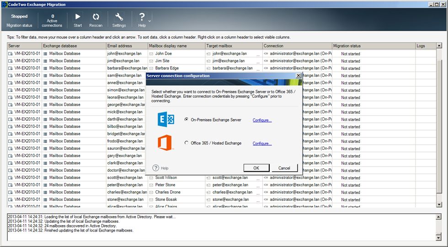The height and width of the screenshot is (247, 448).
Task: Open Configure link for Office 365
Action: [x=262, y=143]
